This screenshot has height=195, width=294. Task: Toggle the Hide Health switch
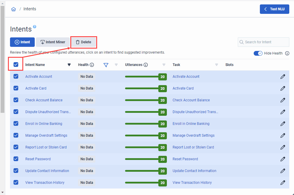pos(258,53)
